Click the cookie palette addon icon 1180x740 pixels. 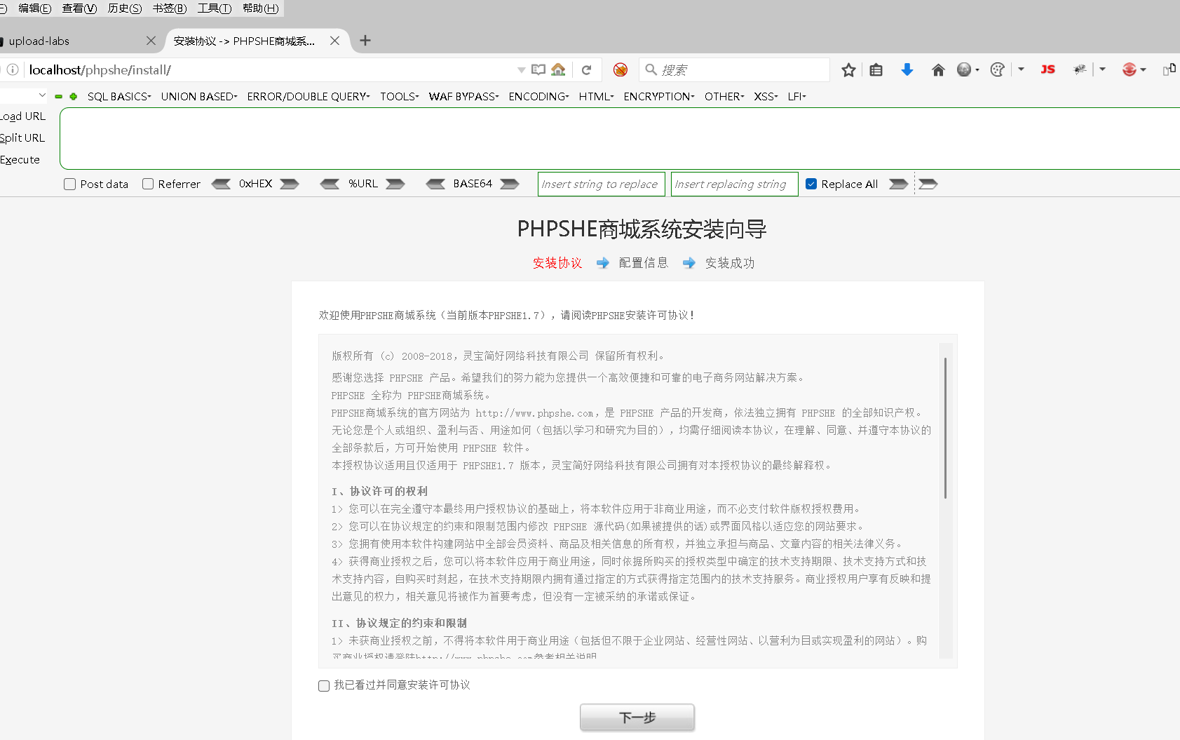[x=998, y=69]
